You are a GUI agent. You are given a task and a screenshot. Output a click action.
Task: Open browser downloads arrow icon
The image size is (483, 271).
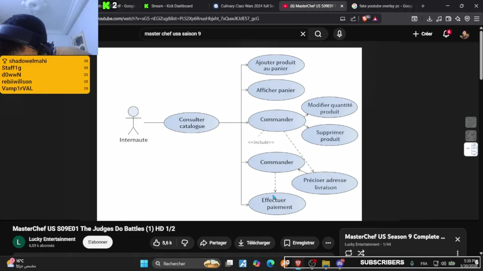point(429,18)
